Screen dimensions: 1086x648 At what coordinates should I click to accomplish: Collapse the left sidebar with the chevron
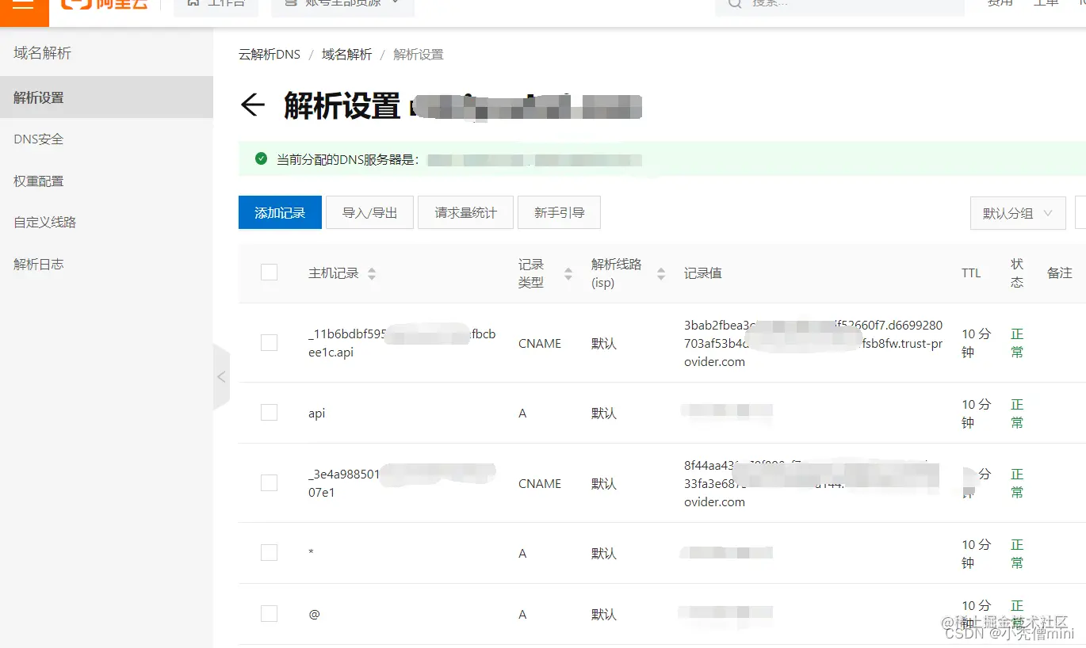click(x=221, y=377)
